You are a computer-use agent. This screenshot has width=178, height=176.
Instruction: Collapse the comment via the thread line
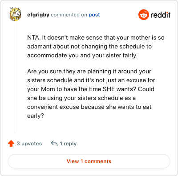15,77
